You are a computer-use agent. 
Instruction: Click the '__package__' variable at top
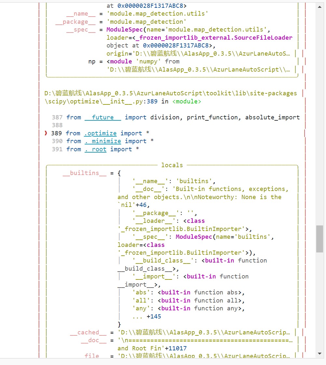tap(75, 22)
